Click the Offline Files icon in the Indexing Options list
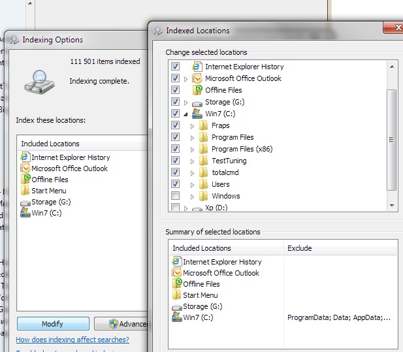 coord(25,179)
